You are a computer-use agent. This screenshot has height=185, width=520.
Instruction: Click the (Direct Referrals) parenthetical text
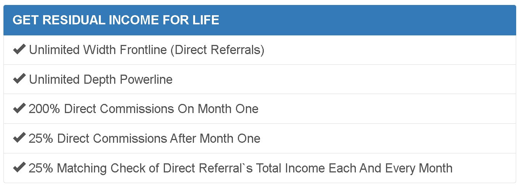tap(217, 50)
